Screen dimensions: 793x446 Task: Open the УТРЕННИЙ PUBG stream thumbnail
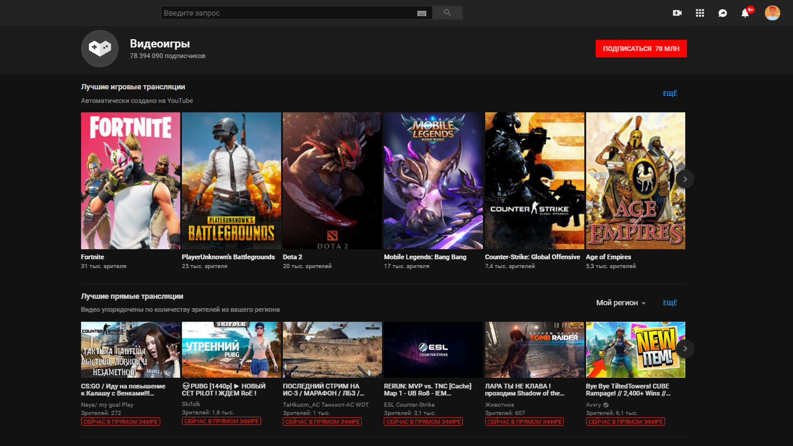pos(231,350)
